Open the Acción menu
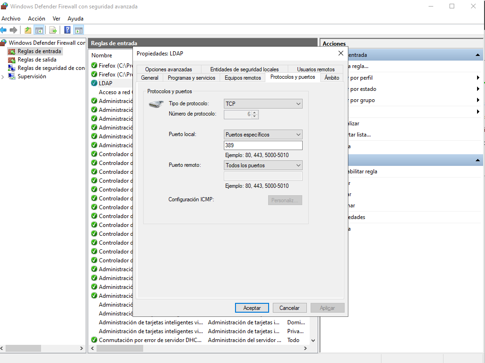 pos(36,19)
